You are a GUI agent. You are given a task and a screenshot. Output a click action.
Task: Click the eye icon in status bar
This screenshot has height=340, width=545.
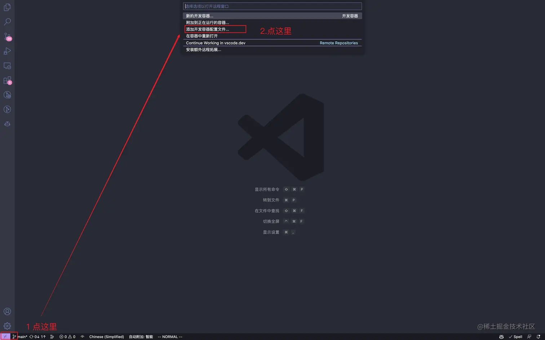pos(82,337)
